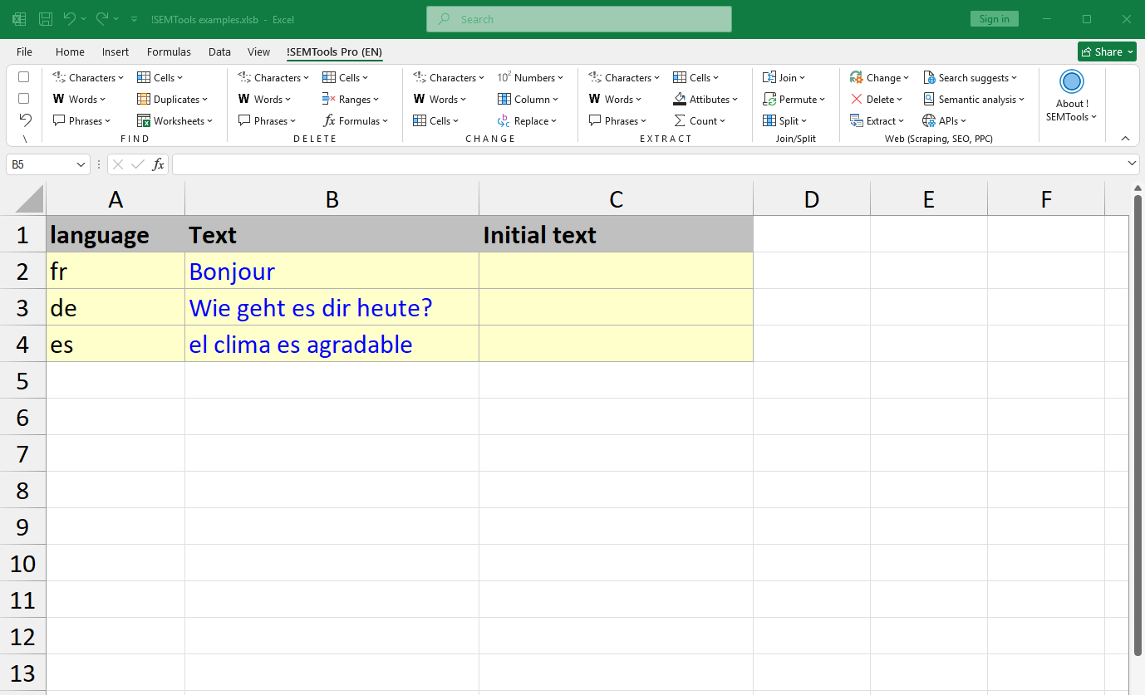1145x695 pixels.
Task: Open the !SEMTools Pro (EN) tab
Action: point(335,51)
